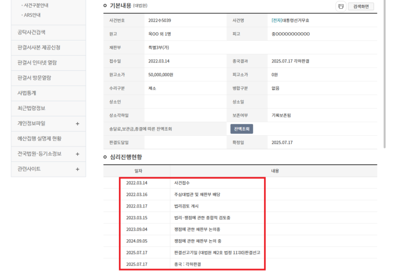
Task: Click the 2022.03.14 사건접수 progress row
Action: click(192, 183)
